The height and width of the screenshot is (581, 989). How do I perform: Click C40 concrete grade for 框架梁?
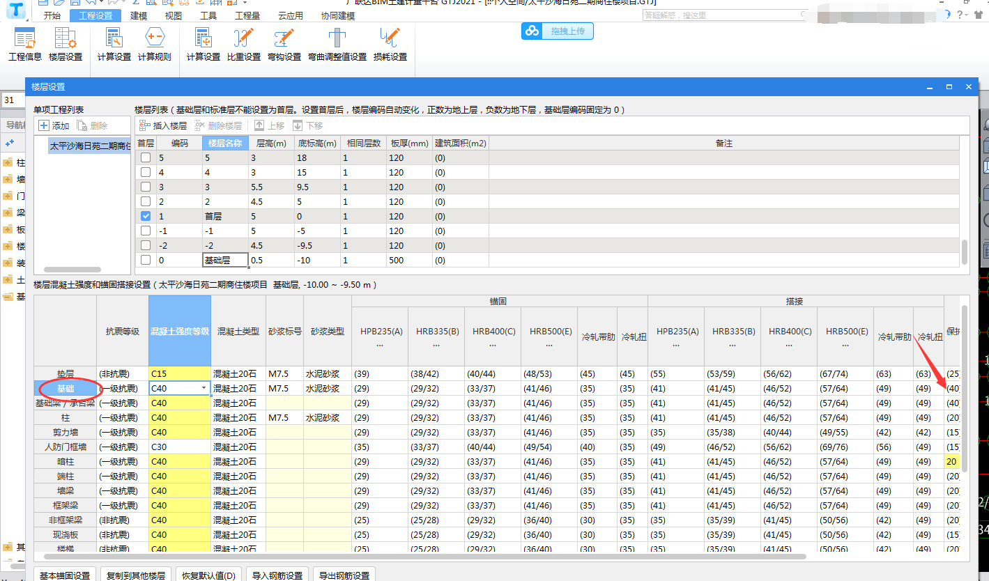coord(179,505)
